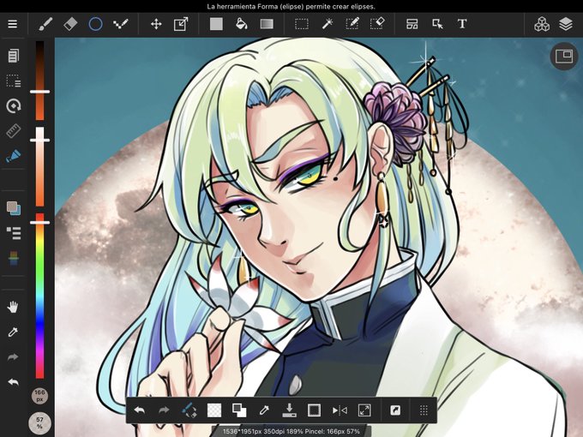This screenshot has width=583, height=437.
Task: Select the Hand pan tool
Action: pos(14,307)
